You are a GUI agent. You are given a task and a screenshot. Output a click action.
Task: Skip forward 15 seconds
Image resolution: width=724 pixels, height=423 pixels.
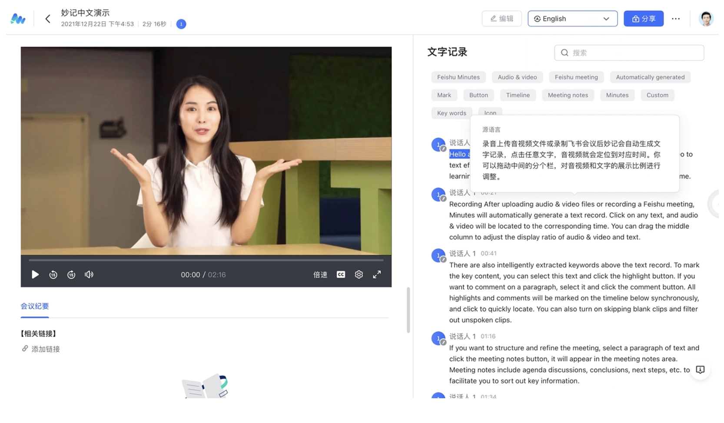point(71,274)
